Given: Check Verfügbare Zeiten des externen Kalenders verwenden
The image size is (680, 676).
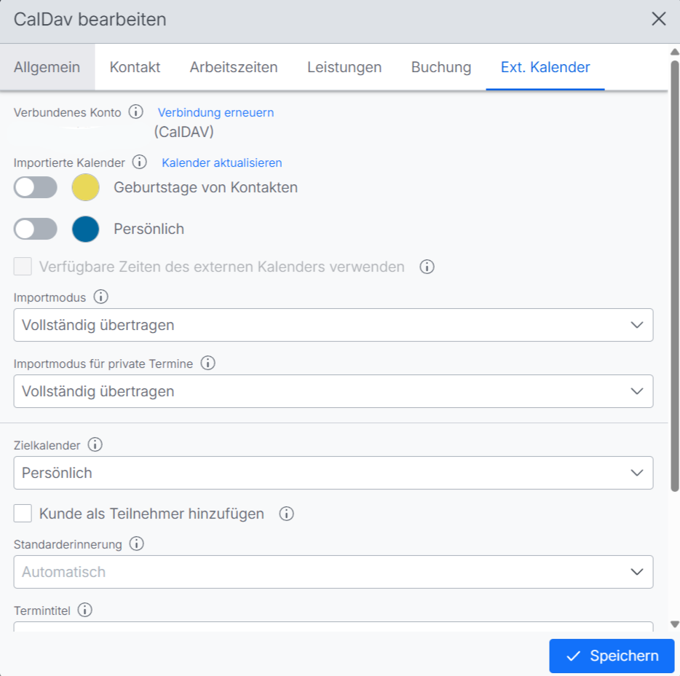Looking at the screenshot, I should (23, 267).
